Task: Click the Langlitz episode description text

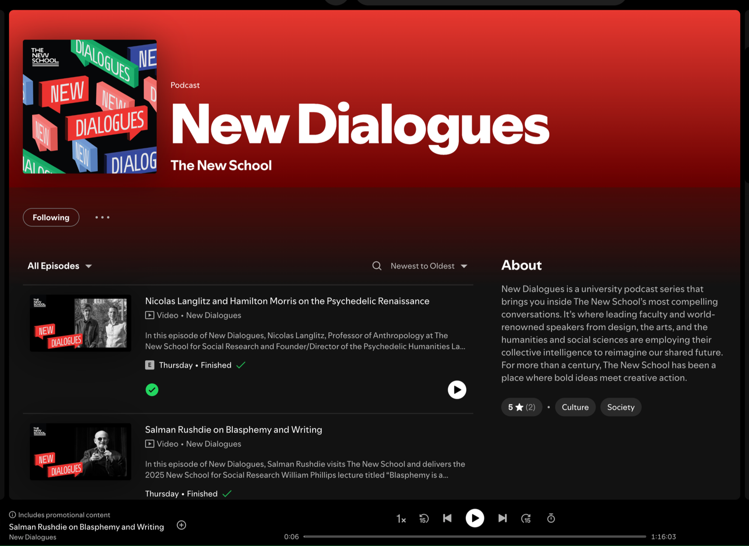Action: point(305,341)
